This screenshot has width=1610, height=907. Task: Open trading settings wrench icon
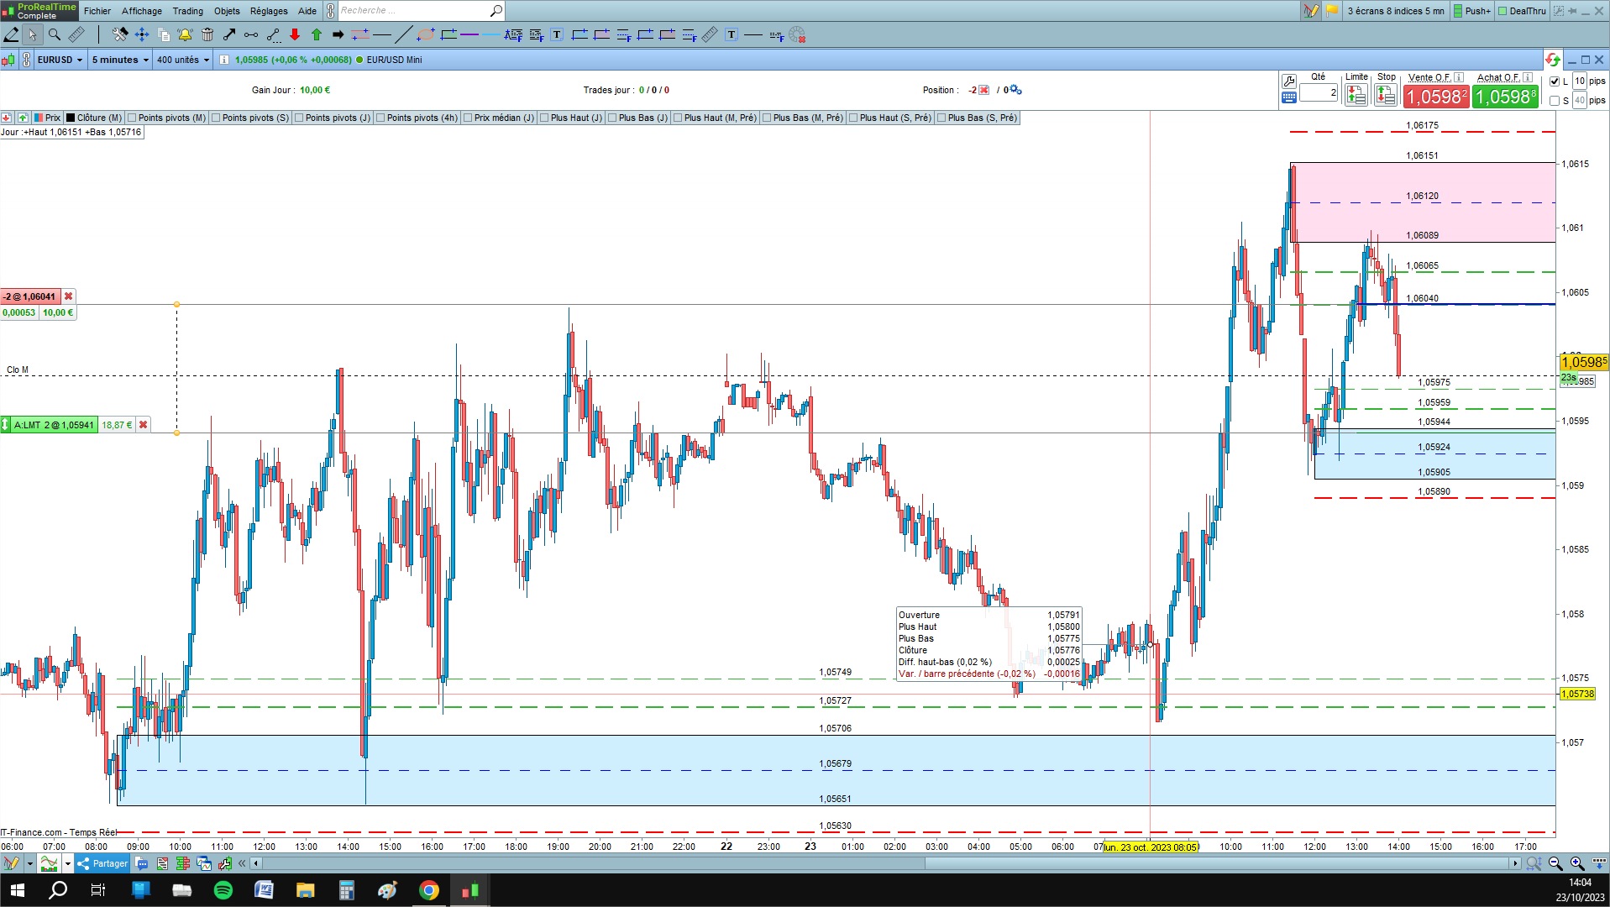tap(1289, 81)
